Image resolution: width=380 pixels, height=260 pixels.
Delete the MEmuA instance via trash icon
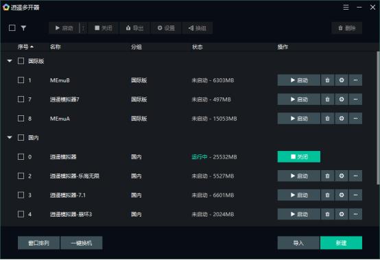(327, 119)
